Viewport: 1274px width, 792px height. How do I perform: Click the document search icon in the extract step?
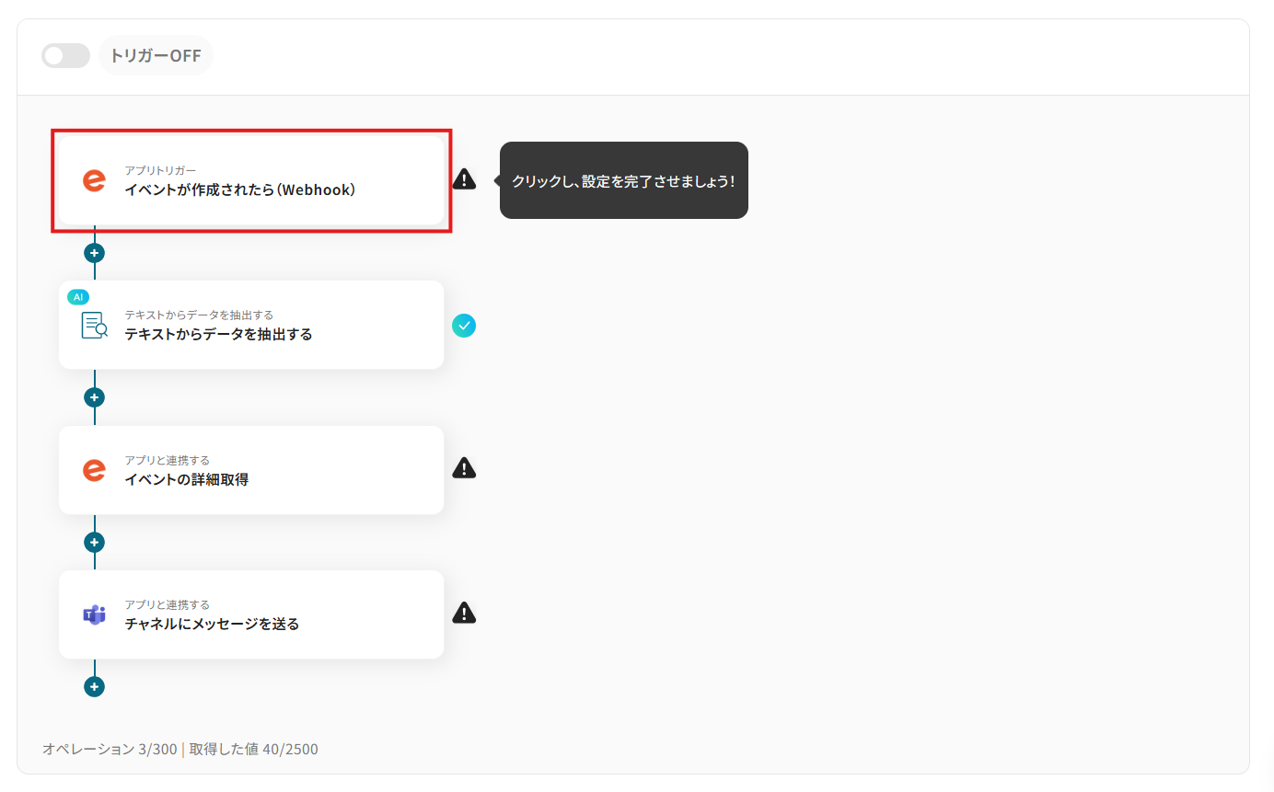94,325
